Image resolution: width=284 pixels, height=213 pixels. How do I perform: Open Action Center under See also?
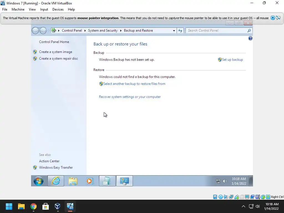click(x=49, y=161)
